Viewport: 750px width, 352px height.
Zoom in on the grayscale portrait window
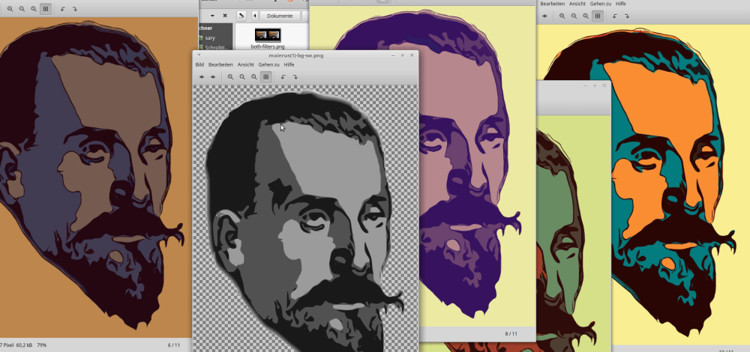coord(231,76)
